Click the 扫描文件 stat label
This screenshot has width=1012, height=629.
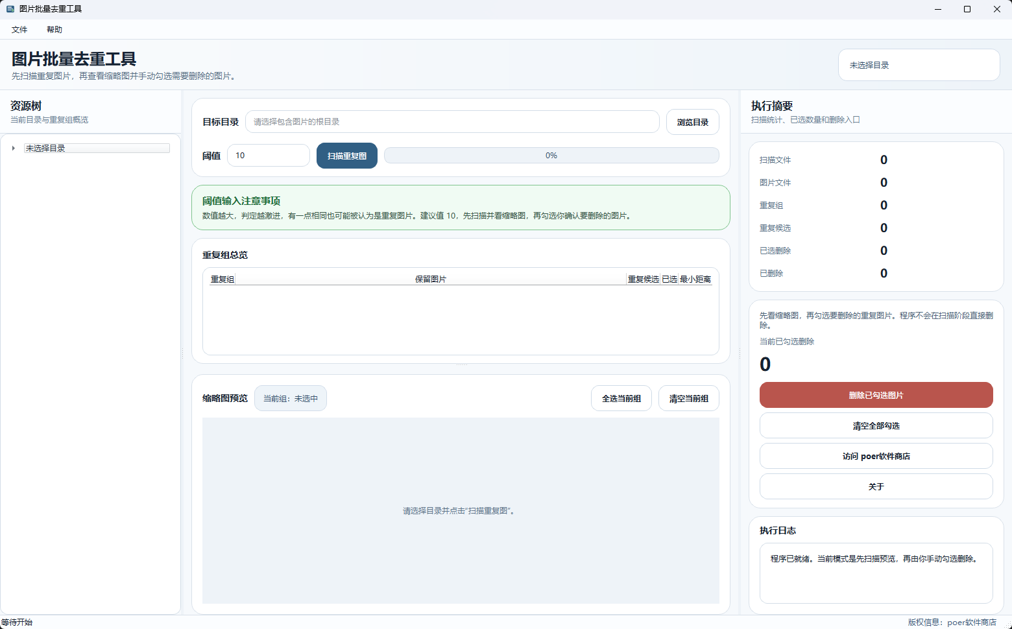775,160
